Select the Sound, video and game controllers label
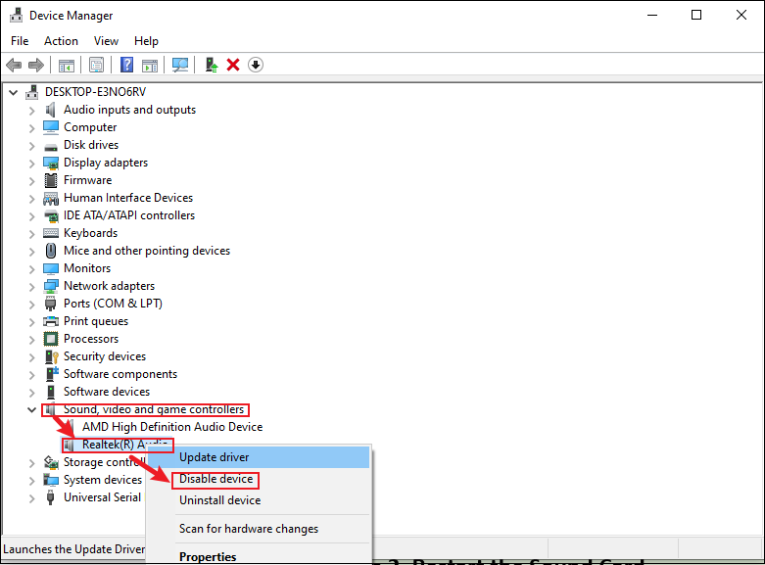Screen dimensions: 765x565 click(x=154, y=409)
